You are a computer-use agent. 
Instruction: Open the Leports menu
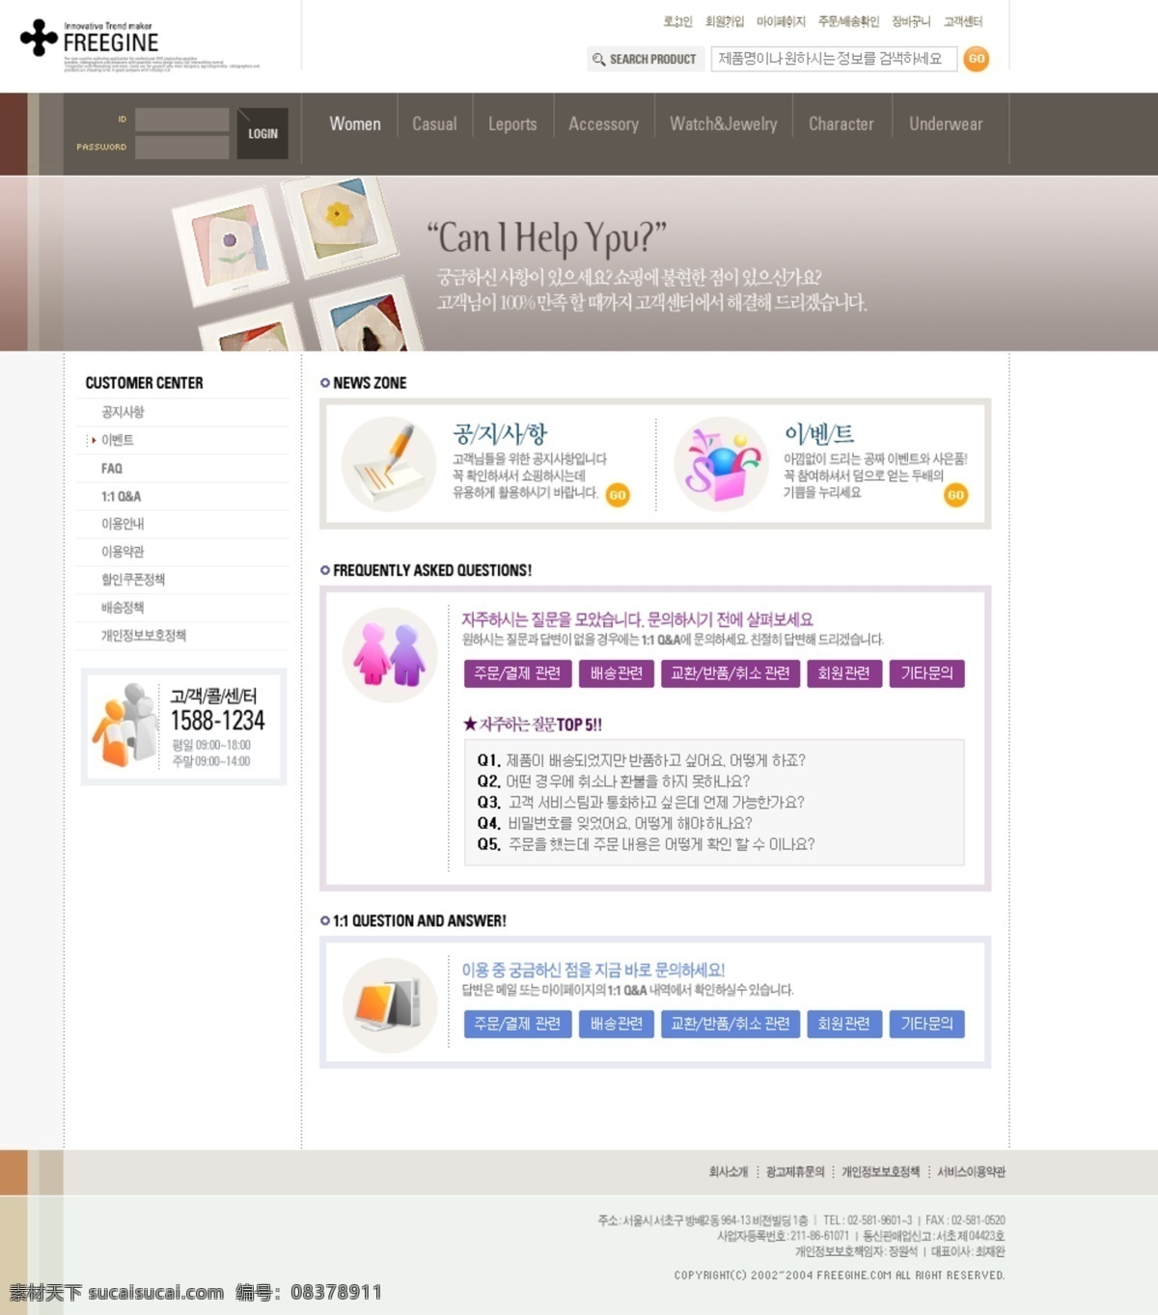pyautogui.click(x=512, y=124)
